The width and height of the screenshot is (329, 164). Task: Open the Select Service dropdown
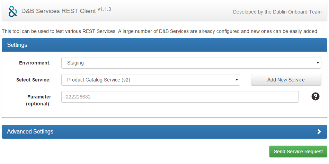click(151, 80)
